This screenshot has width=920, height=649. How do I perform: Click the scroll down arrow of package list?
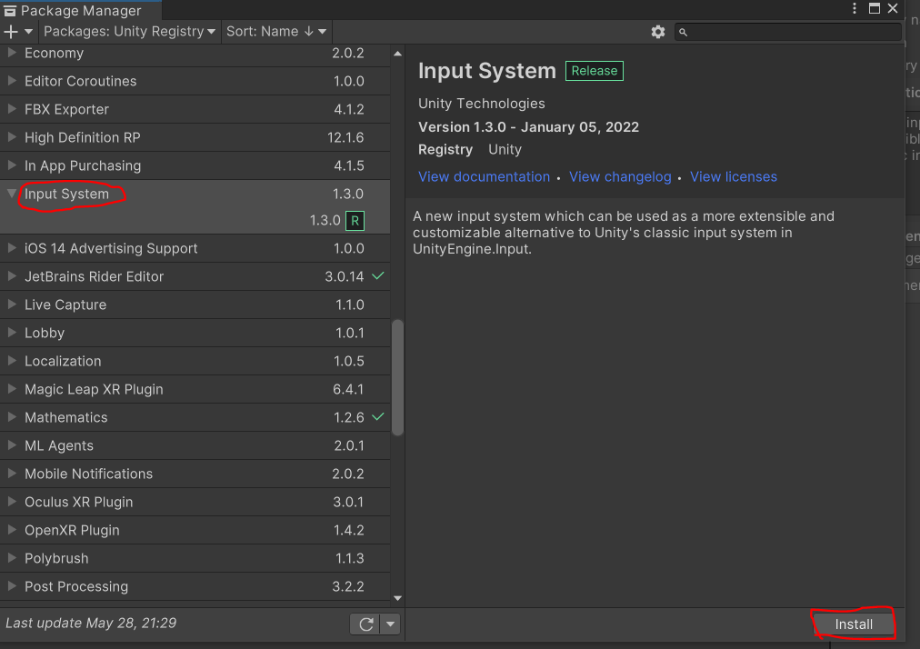pyautogui.click(x=397, y=598)
